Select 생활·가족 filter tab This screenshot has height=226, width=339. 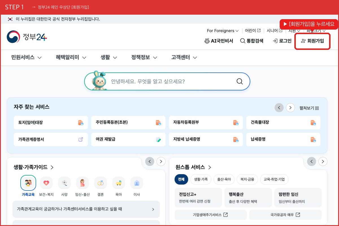201,179
